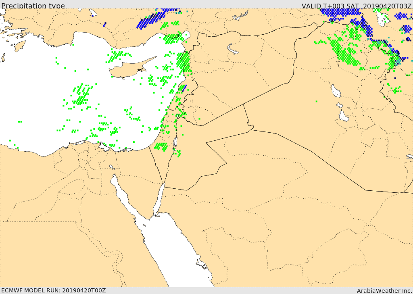Click the 'VALID T+003 SAT, 20190420T03Z' label

[x=357, y=6]
